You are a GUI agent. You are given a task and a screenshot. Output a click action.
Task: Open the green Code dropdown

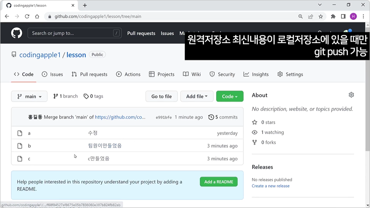(230, 96)
